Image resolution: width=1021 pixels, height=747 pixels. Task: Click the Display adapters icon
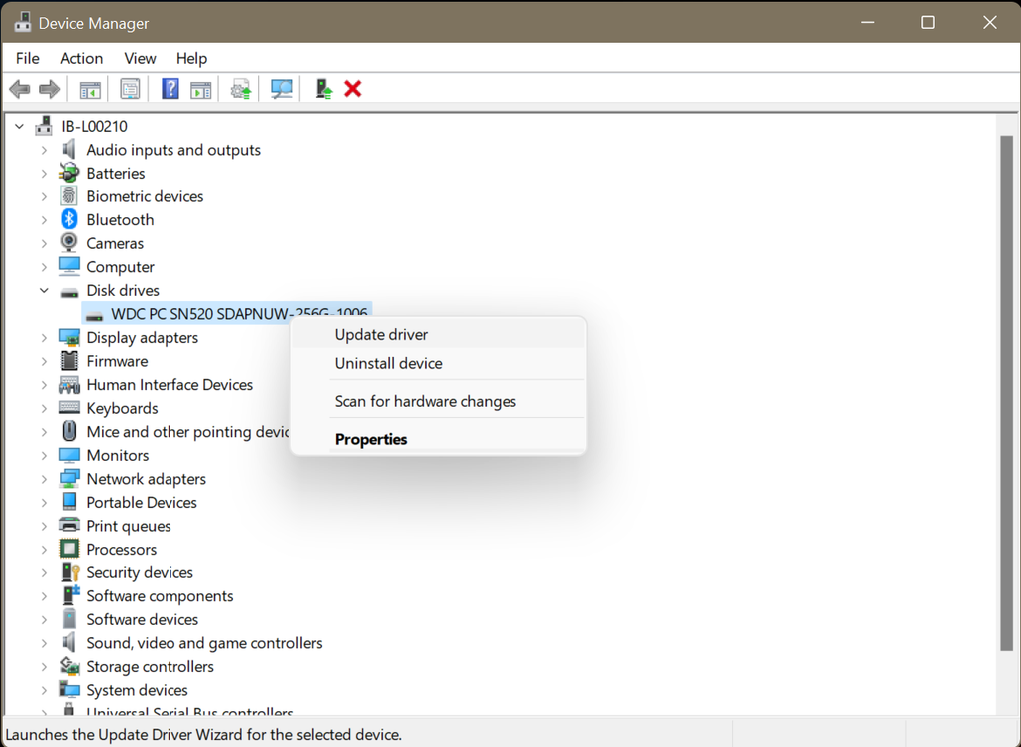point(69,337)
